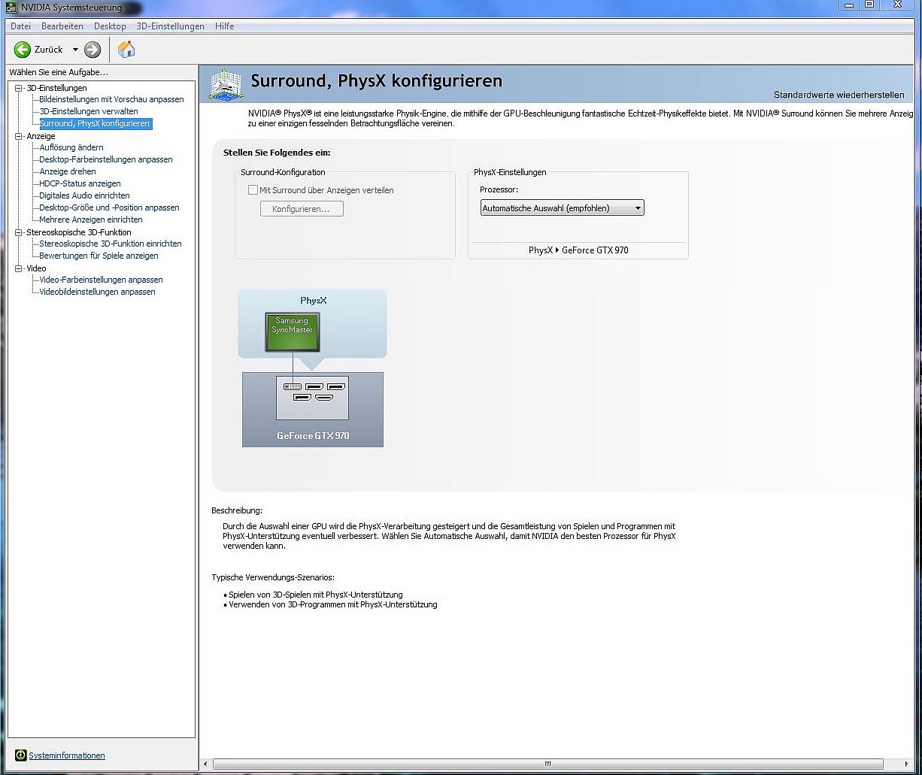Click Typische Verwendungs-Szenarios heading
This screenshot has height=775, width=922.
click(x=273, y=577)
